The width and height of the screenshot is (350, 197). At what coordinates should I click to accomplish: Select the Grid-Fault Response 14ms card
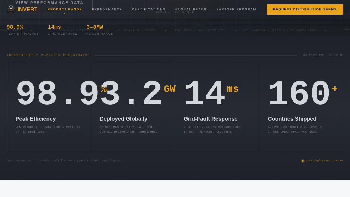(217, 107)
